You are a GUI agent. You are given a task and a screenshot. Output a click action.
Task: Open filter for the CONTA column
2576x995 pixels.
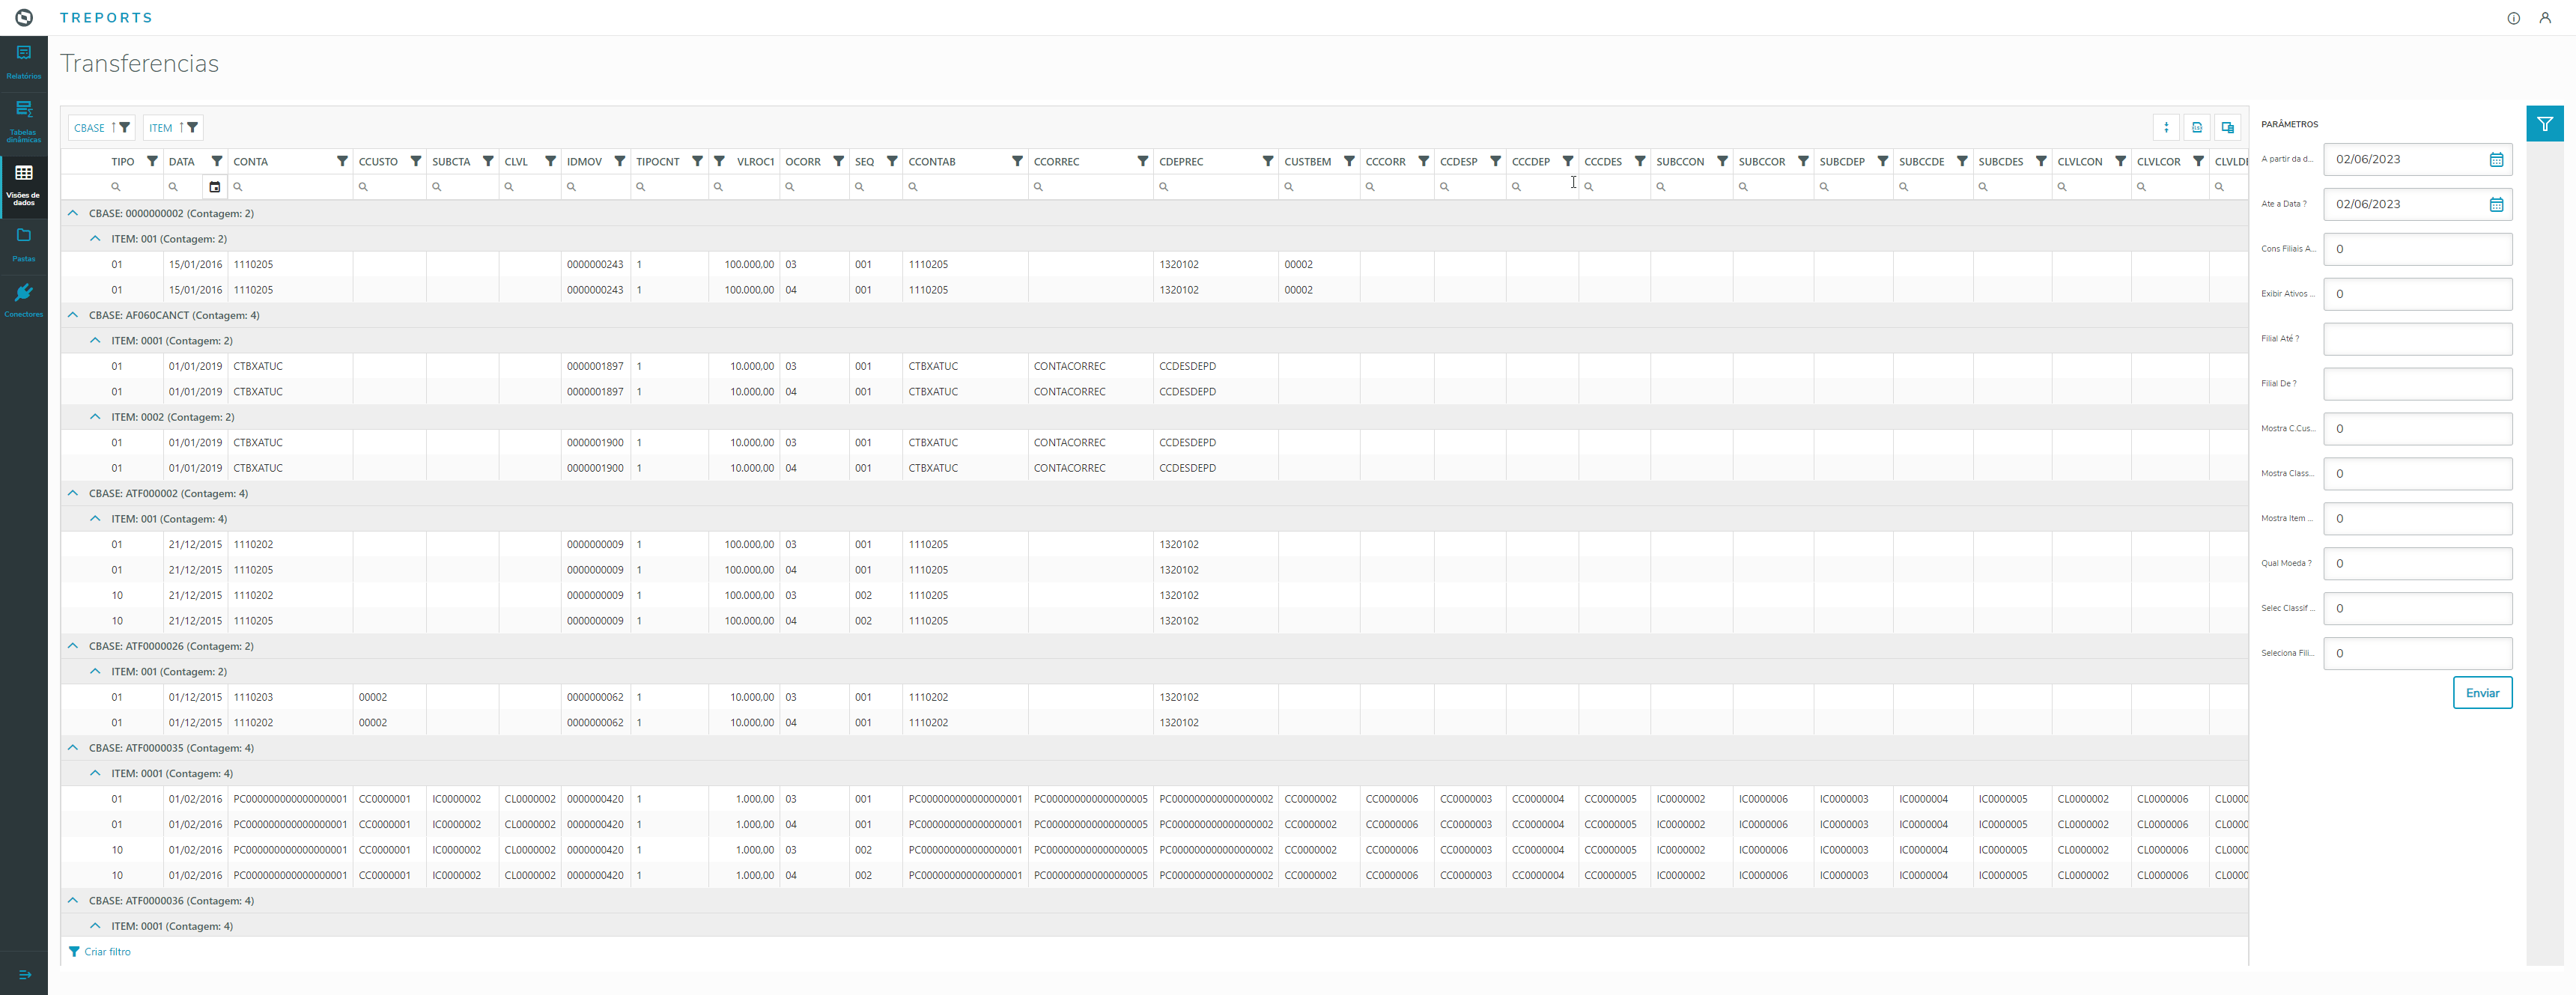[x=342, y=161]
